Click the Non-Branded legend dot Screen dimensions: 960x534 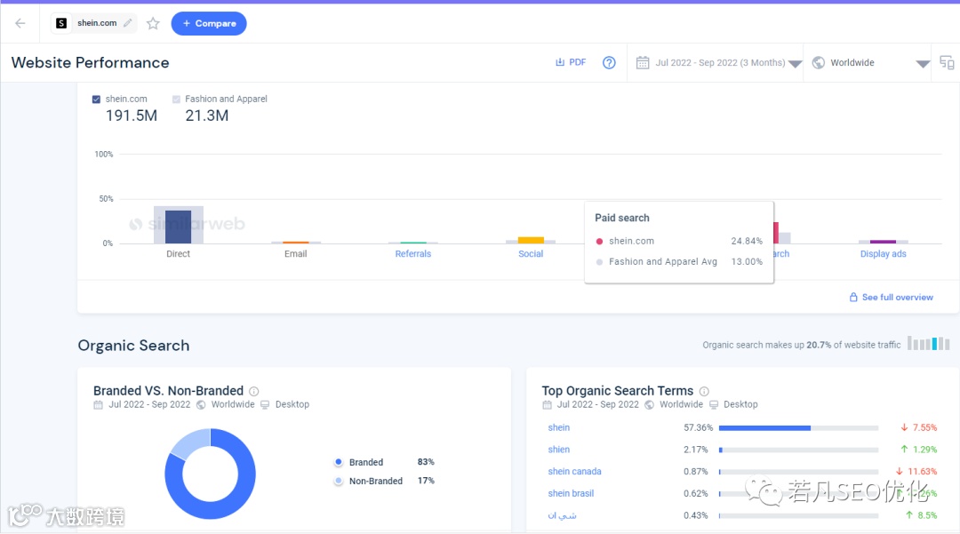click(339, 482)
